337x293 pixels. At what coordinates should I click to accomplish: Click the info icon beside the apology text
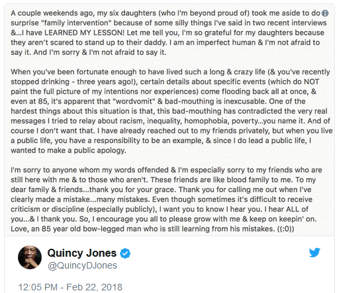325,13
